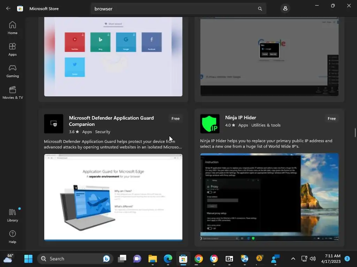Open the shield-shaped app next to Chrome on the taskbar
The width and height of the screenshot is (357, 267).
click(214, 259)
